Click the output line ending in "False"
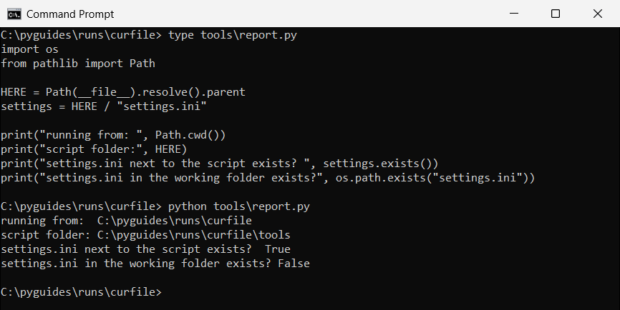Viewport: 620px width, 310px height. coord(155,264)
